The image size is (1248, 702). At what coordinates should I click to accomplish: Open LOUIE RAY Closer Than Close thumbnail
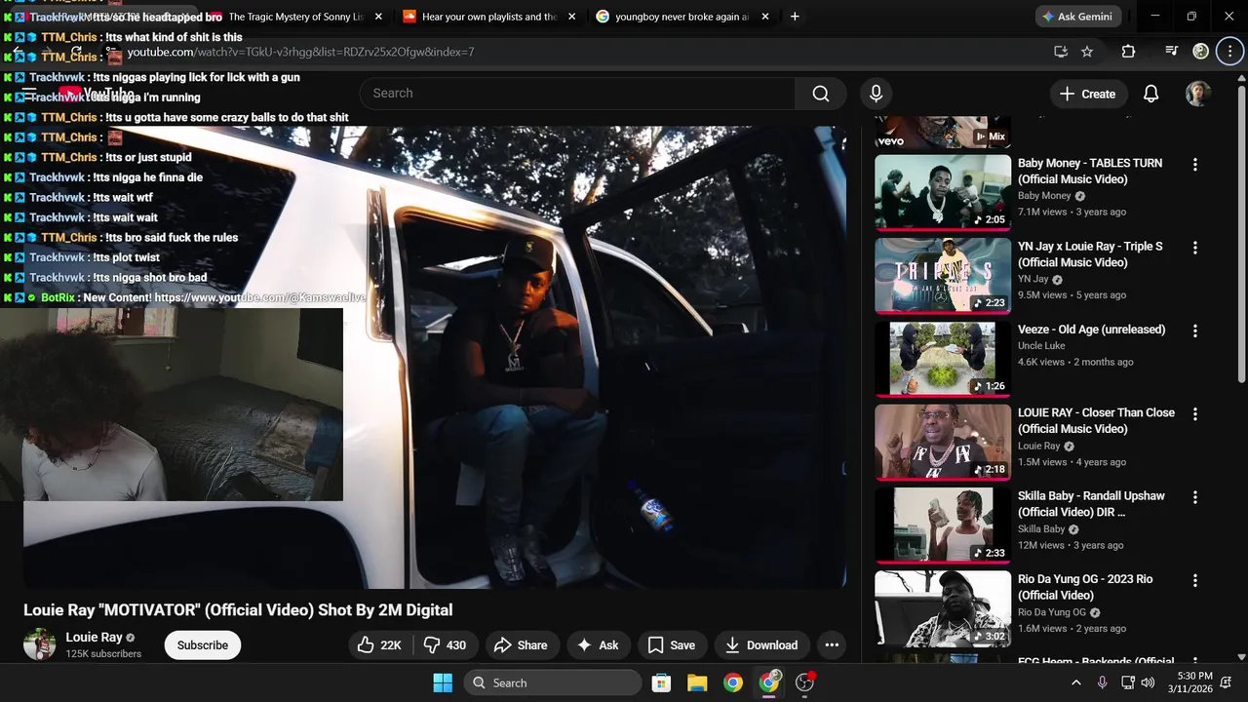tap(943, 442)
